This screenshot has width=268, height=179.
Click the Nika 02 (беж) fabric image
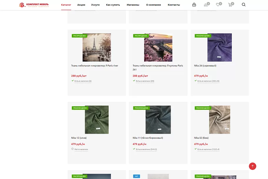[x=220, y=120]
